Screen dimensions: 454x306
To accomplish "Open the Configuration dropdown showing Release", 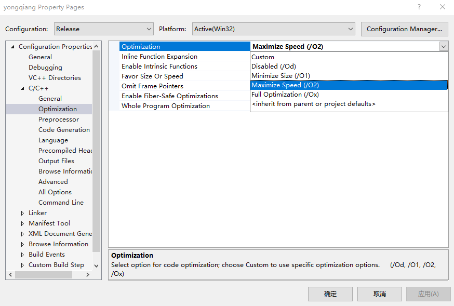I will [x=104, y=29].
